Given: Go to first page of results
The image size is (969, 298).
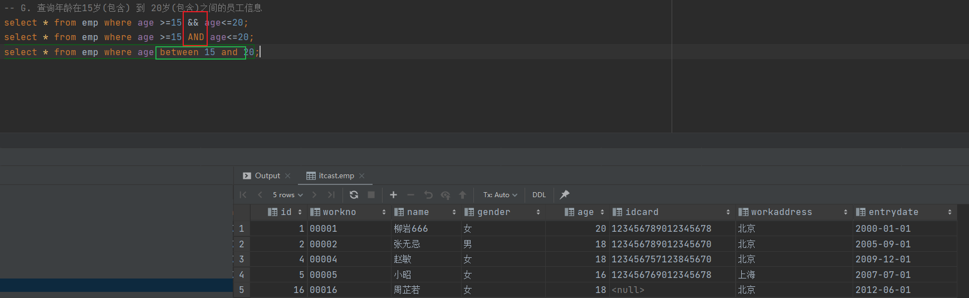Looking at the screenshot, I should point(243,195).
